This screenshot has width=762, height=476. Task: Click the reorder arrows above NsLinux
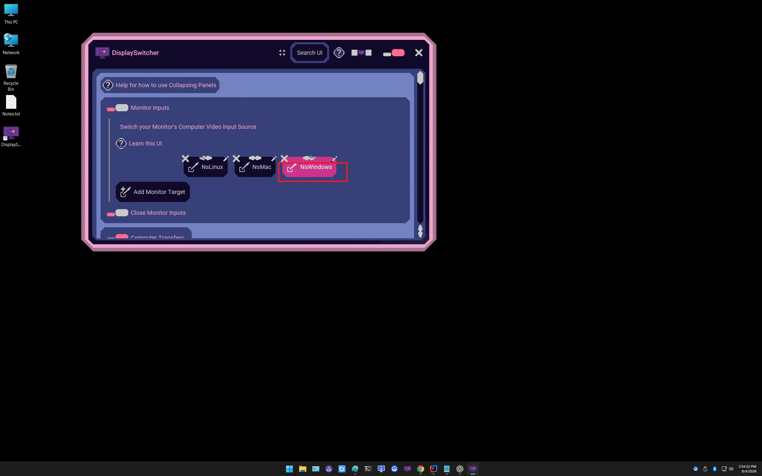[x=206, y=158]
